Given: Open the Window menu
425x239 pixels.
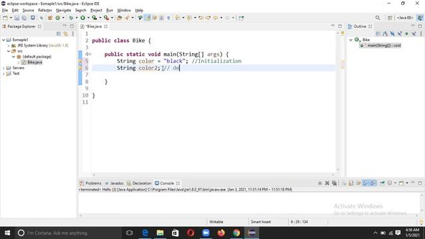Looking at the screenshot, I should tap(124, 11).
